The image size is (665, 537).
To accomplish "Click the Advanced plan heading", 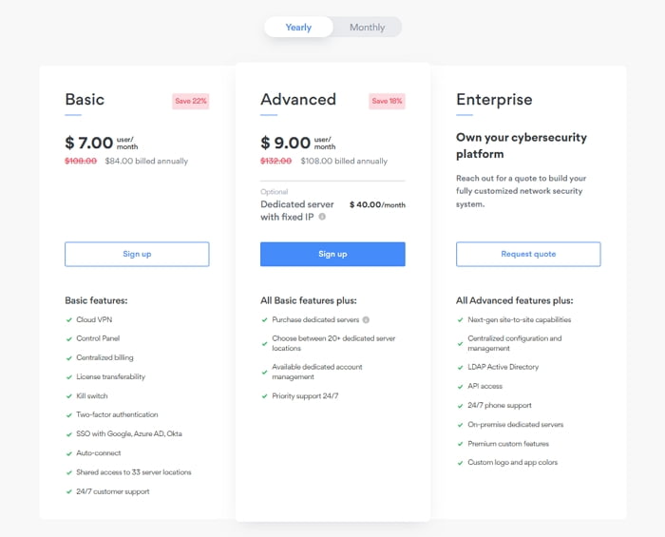I will click(x=298, y=100).
